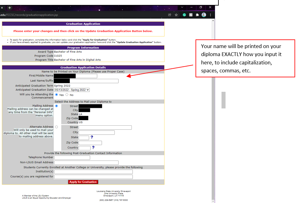Click the Alternate Address City field
The width and height of the screenshot is (297, 203).
coord(97,133)
